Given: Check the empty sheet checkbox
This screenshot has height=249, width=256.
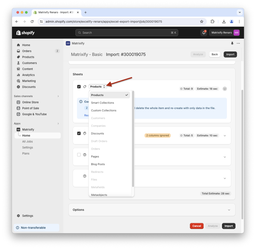Looking at the screenshot, I should point(79,154).
